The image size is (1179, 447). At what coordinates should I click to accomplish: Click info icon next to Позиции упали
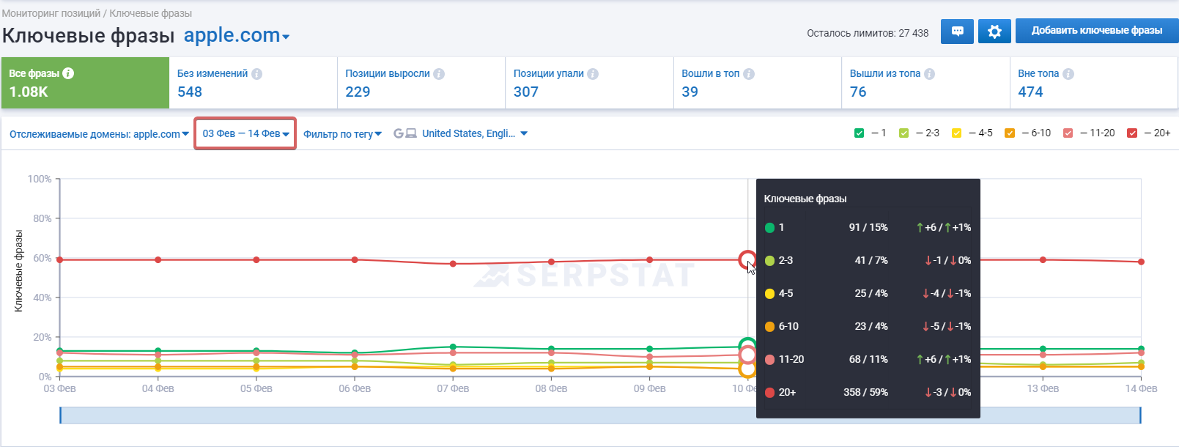593,74
